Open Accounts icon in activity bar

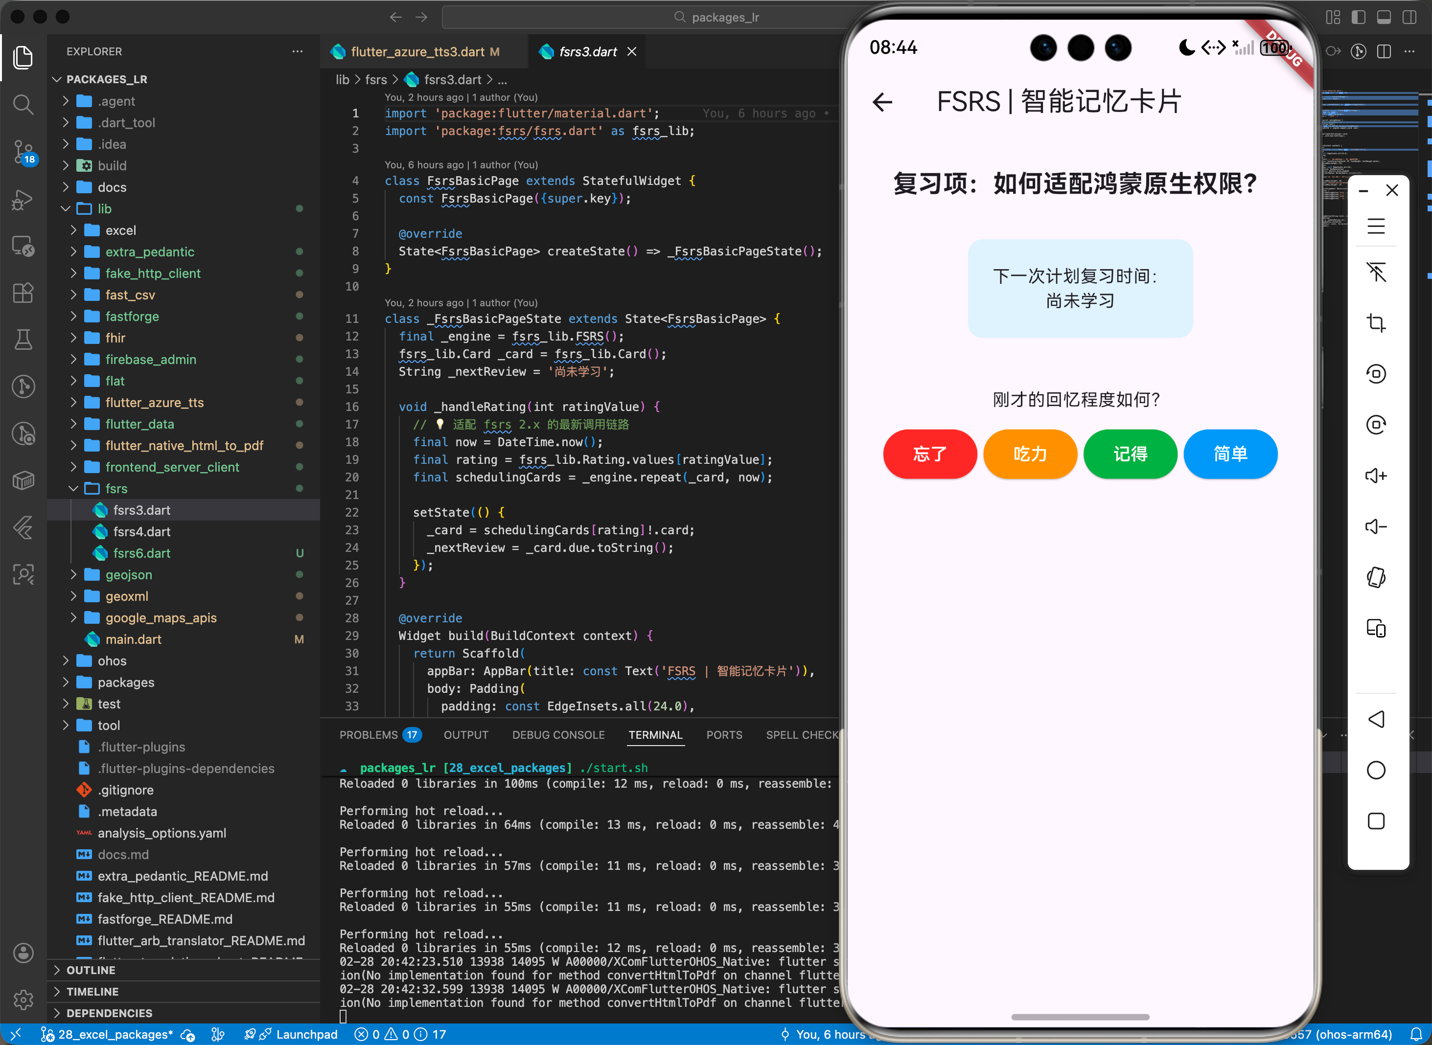pos(23,953)
